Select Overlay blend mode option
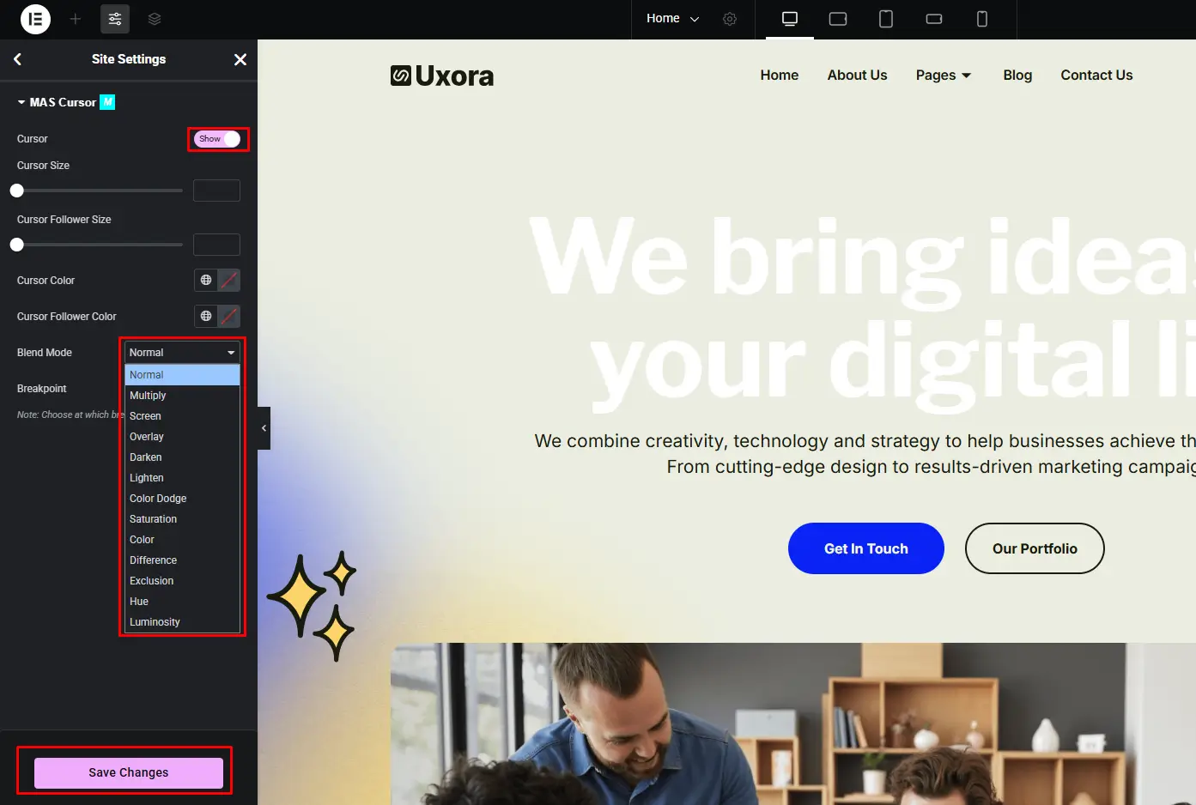 point(182,437)
